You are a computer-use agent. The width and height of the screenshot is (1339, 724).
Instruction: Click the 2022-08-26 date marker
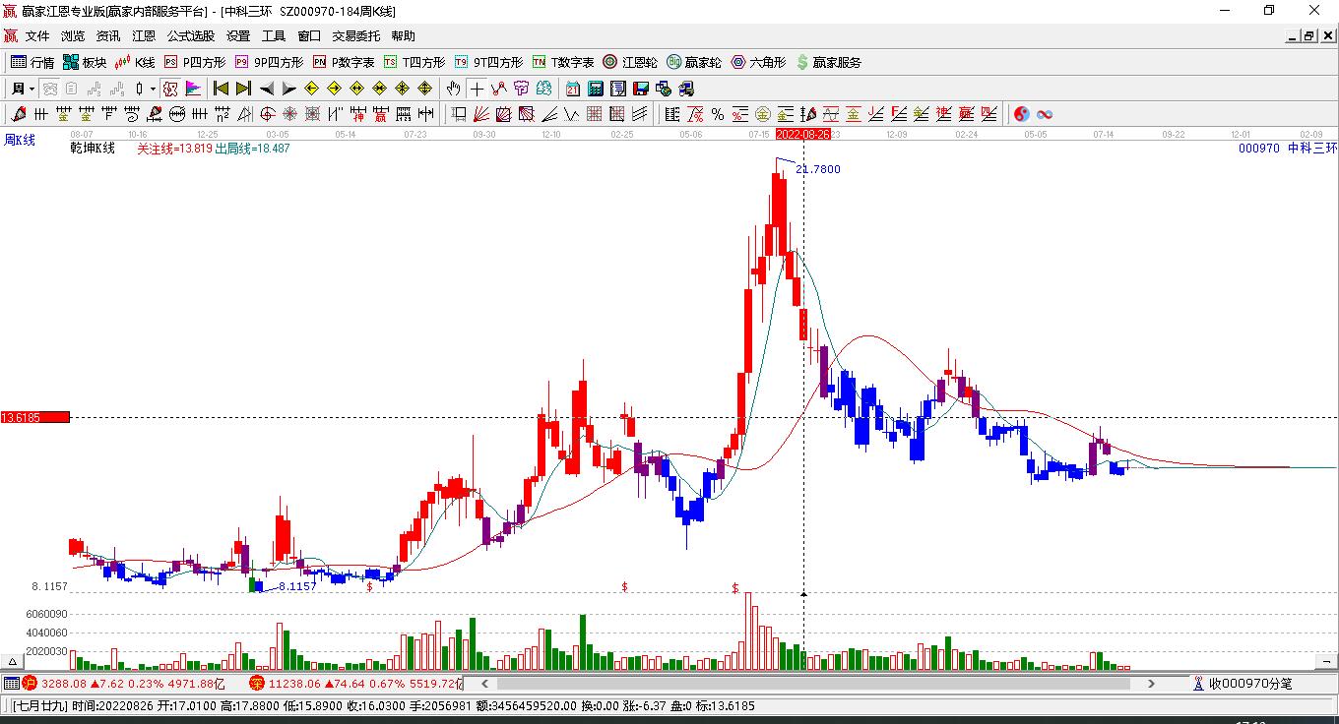point(803,134)
